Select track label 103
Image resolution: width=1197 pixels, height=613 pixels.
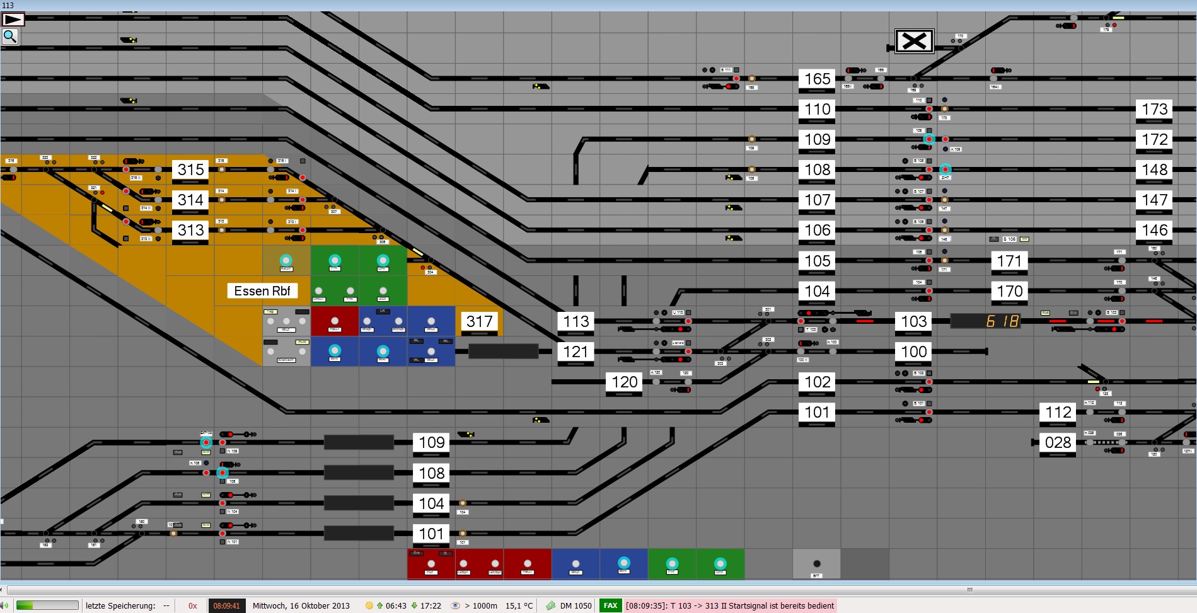tap(913, 321)
